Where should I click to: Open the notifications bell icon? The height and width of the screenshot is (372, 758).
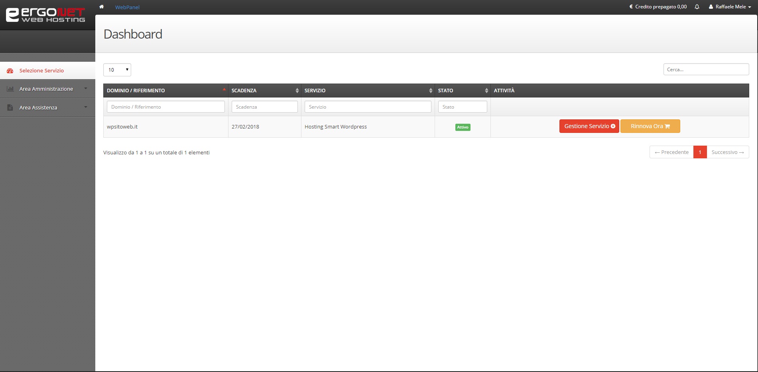coord(697,7)
